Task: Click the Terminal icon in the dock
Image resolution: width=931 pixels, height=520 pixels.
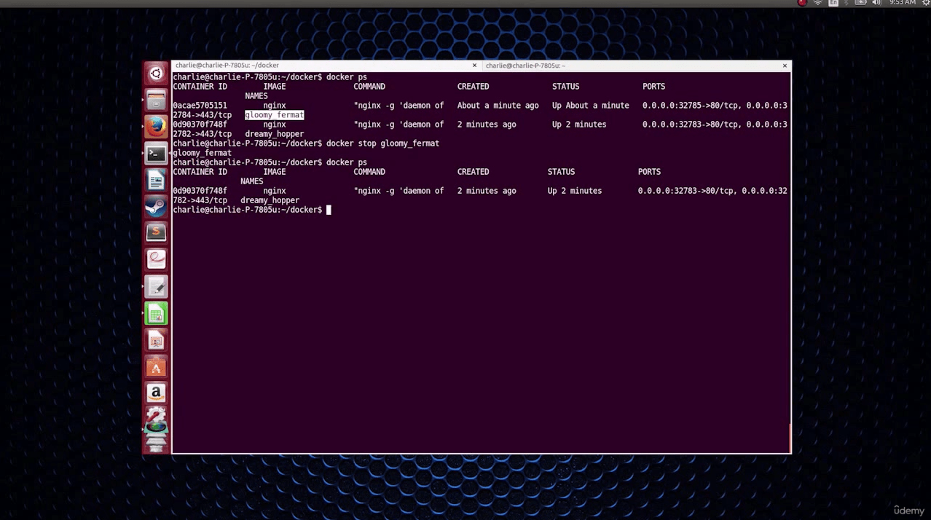Action: coord(156,154)
